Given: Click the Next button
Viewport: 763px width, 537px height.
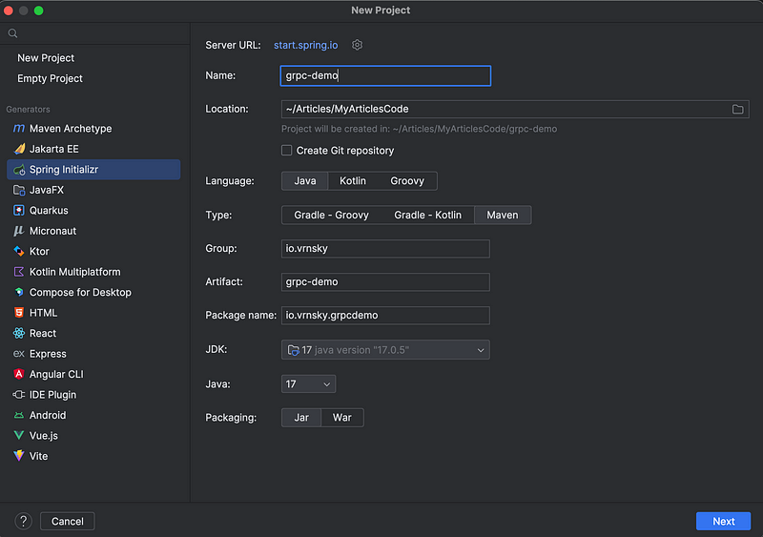Looking at the screenshot, I should pos(723,521).
